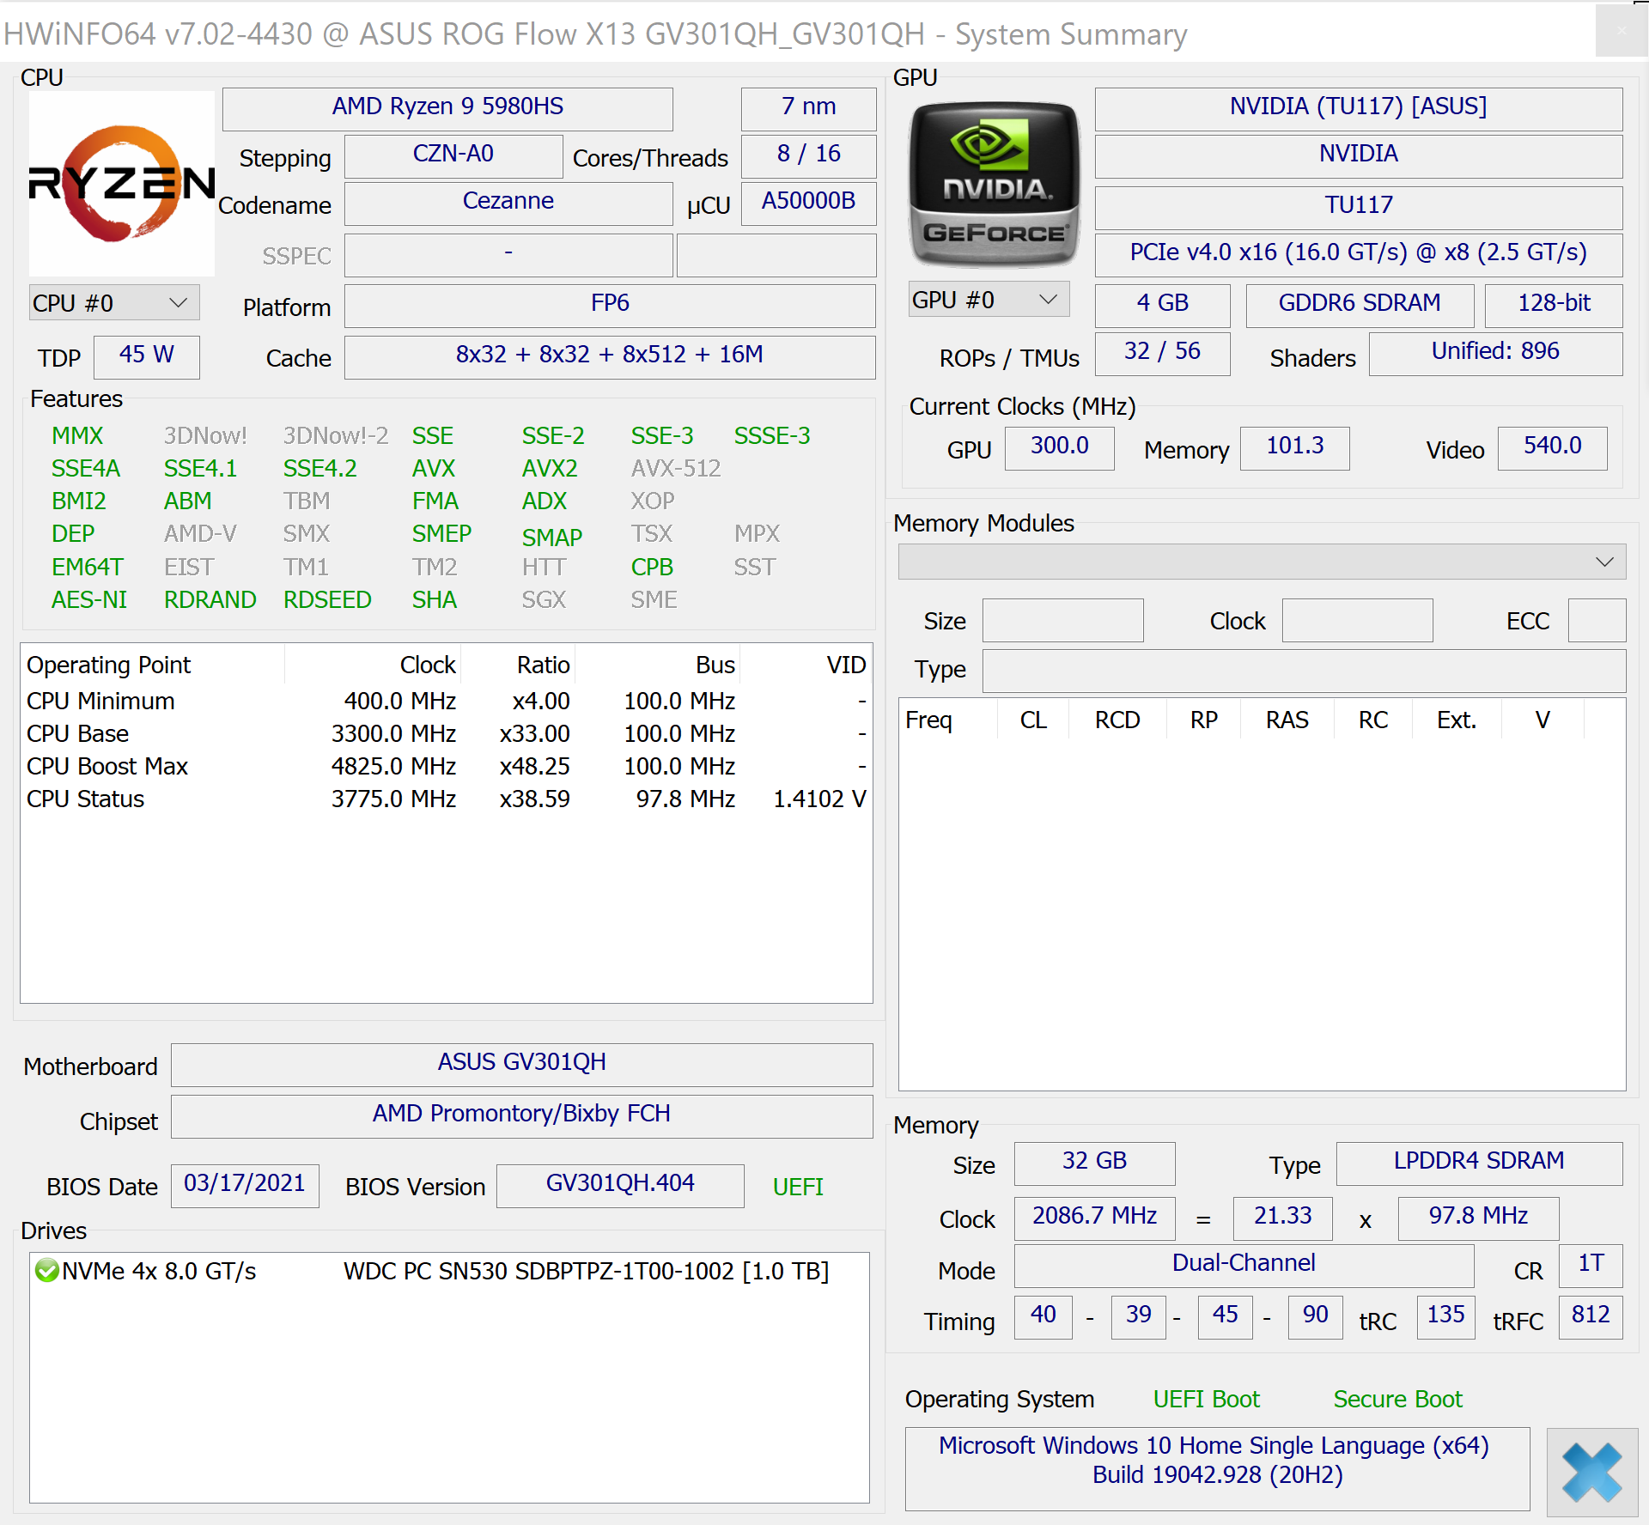Screen dimensions: 1649x1525
Task: Click the 45 W TDP field
Action: pos(147,357)
